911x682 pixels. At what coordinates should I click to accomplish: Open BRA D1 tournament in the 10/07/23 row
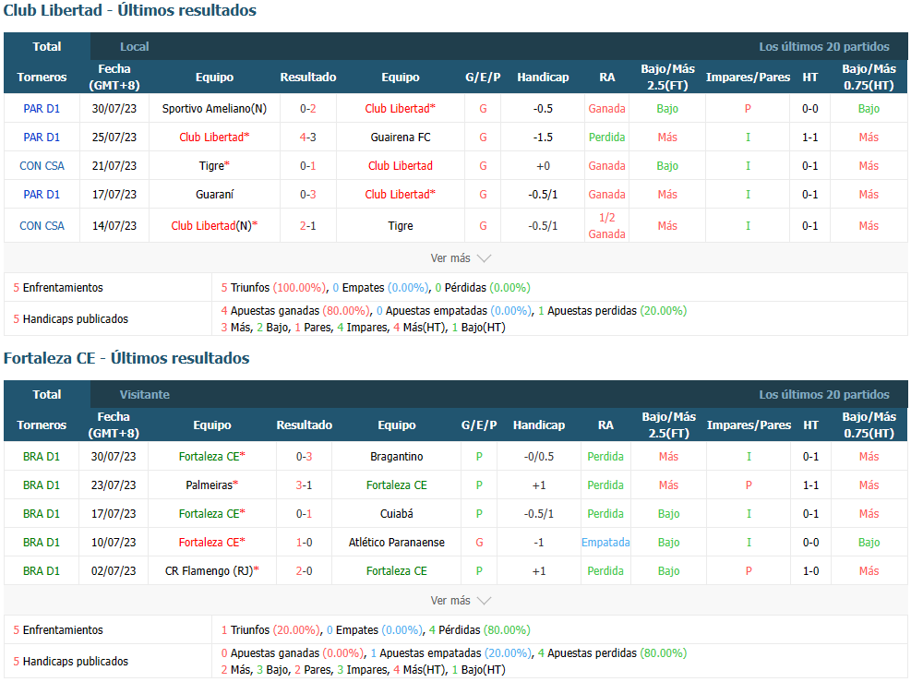42,542
